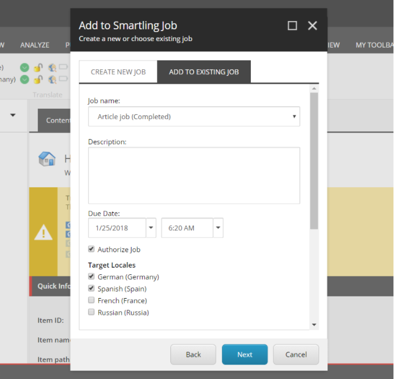Collapse the Quick Info section header

click(x=50, y=286)
